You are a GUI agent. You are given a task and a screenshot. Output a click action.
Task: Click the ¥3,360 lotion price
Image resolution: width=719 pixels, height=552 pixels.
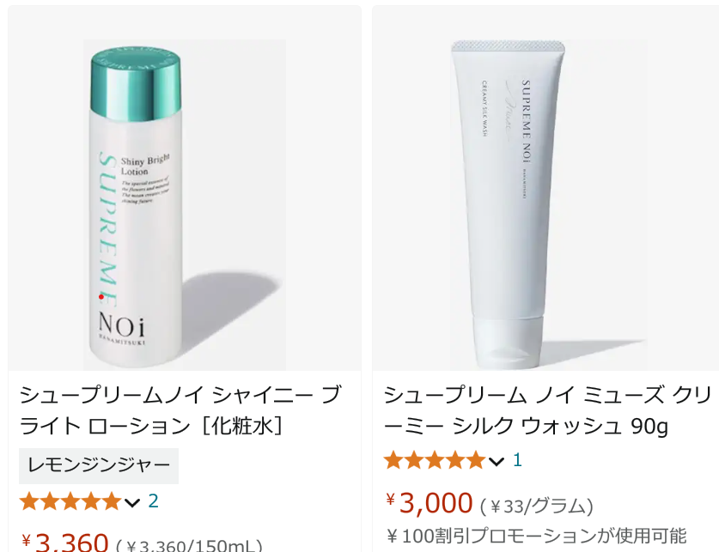pyautogui.click(x=64, y=542)
